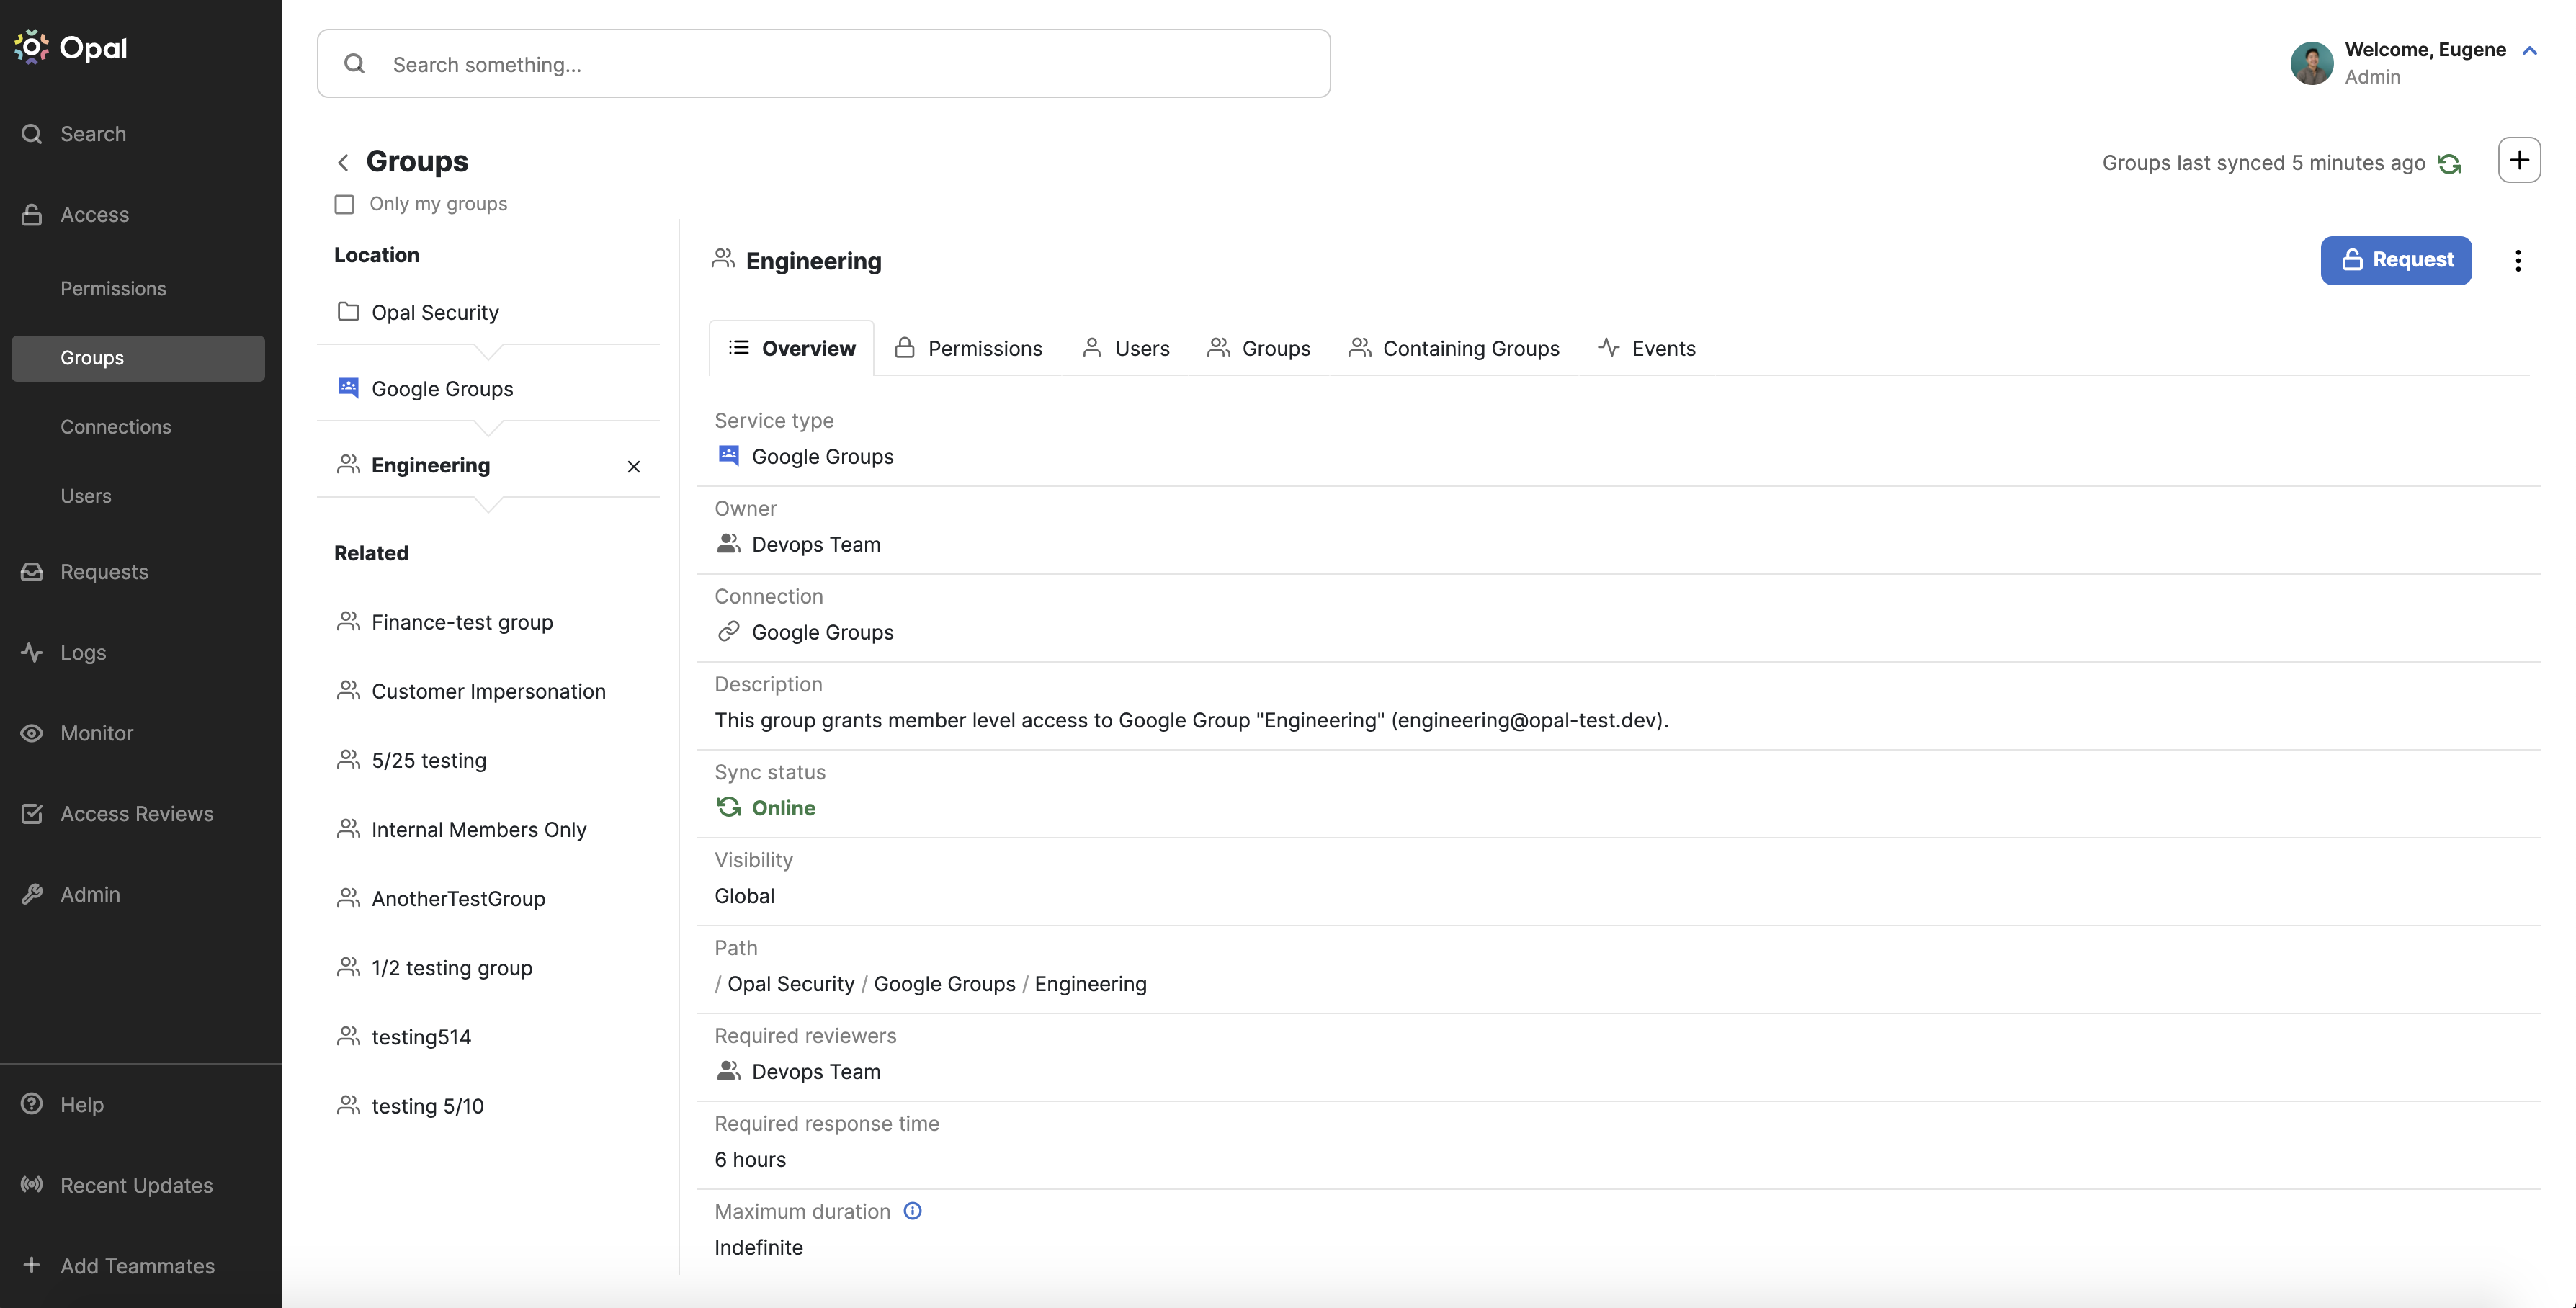Image resolution: width=2576 pixels, height=1308 pixels.
Task: Open related 1/2 testing group
Action: 452,968
